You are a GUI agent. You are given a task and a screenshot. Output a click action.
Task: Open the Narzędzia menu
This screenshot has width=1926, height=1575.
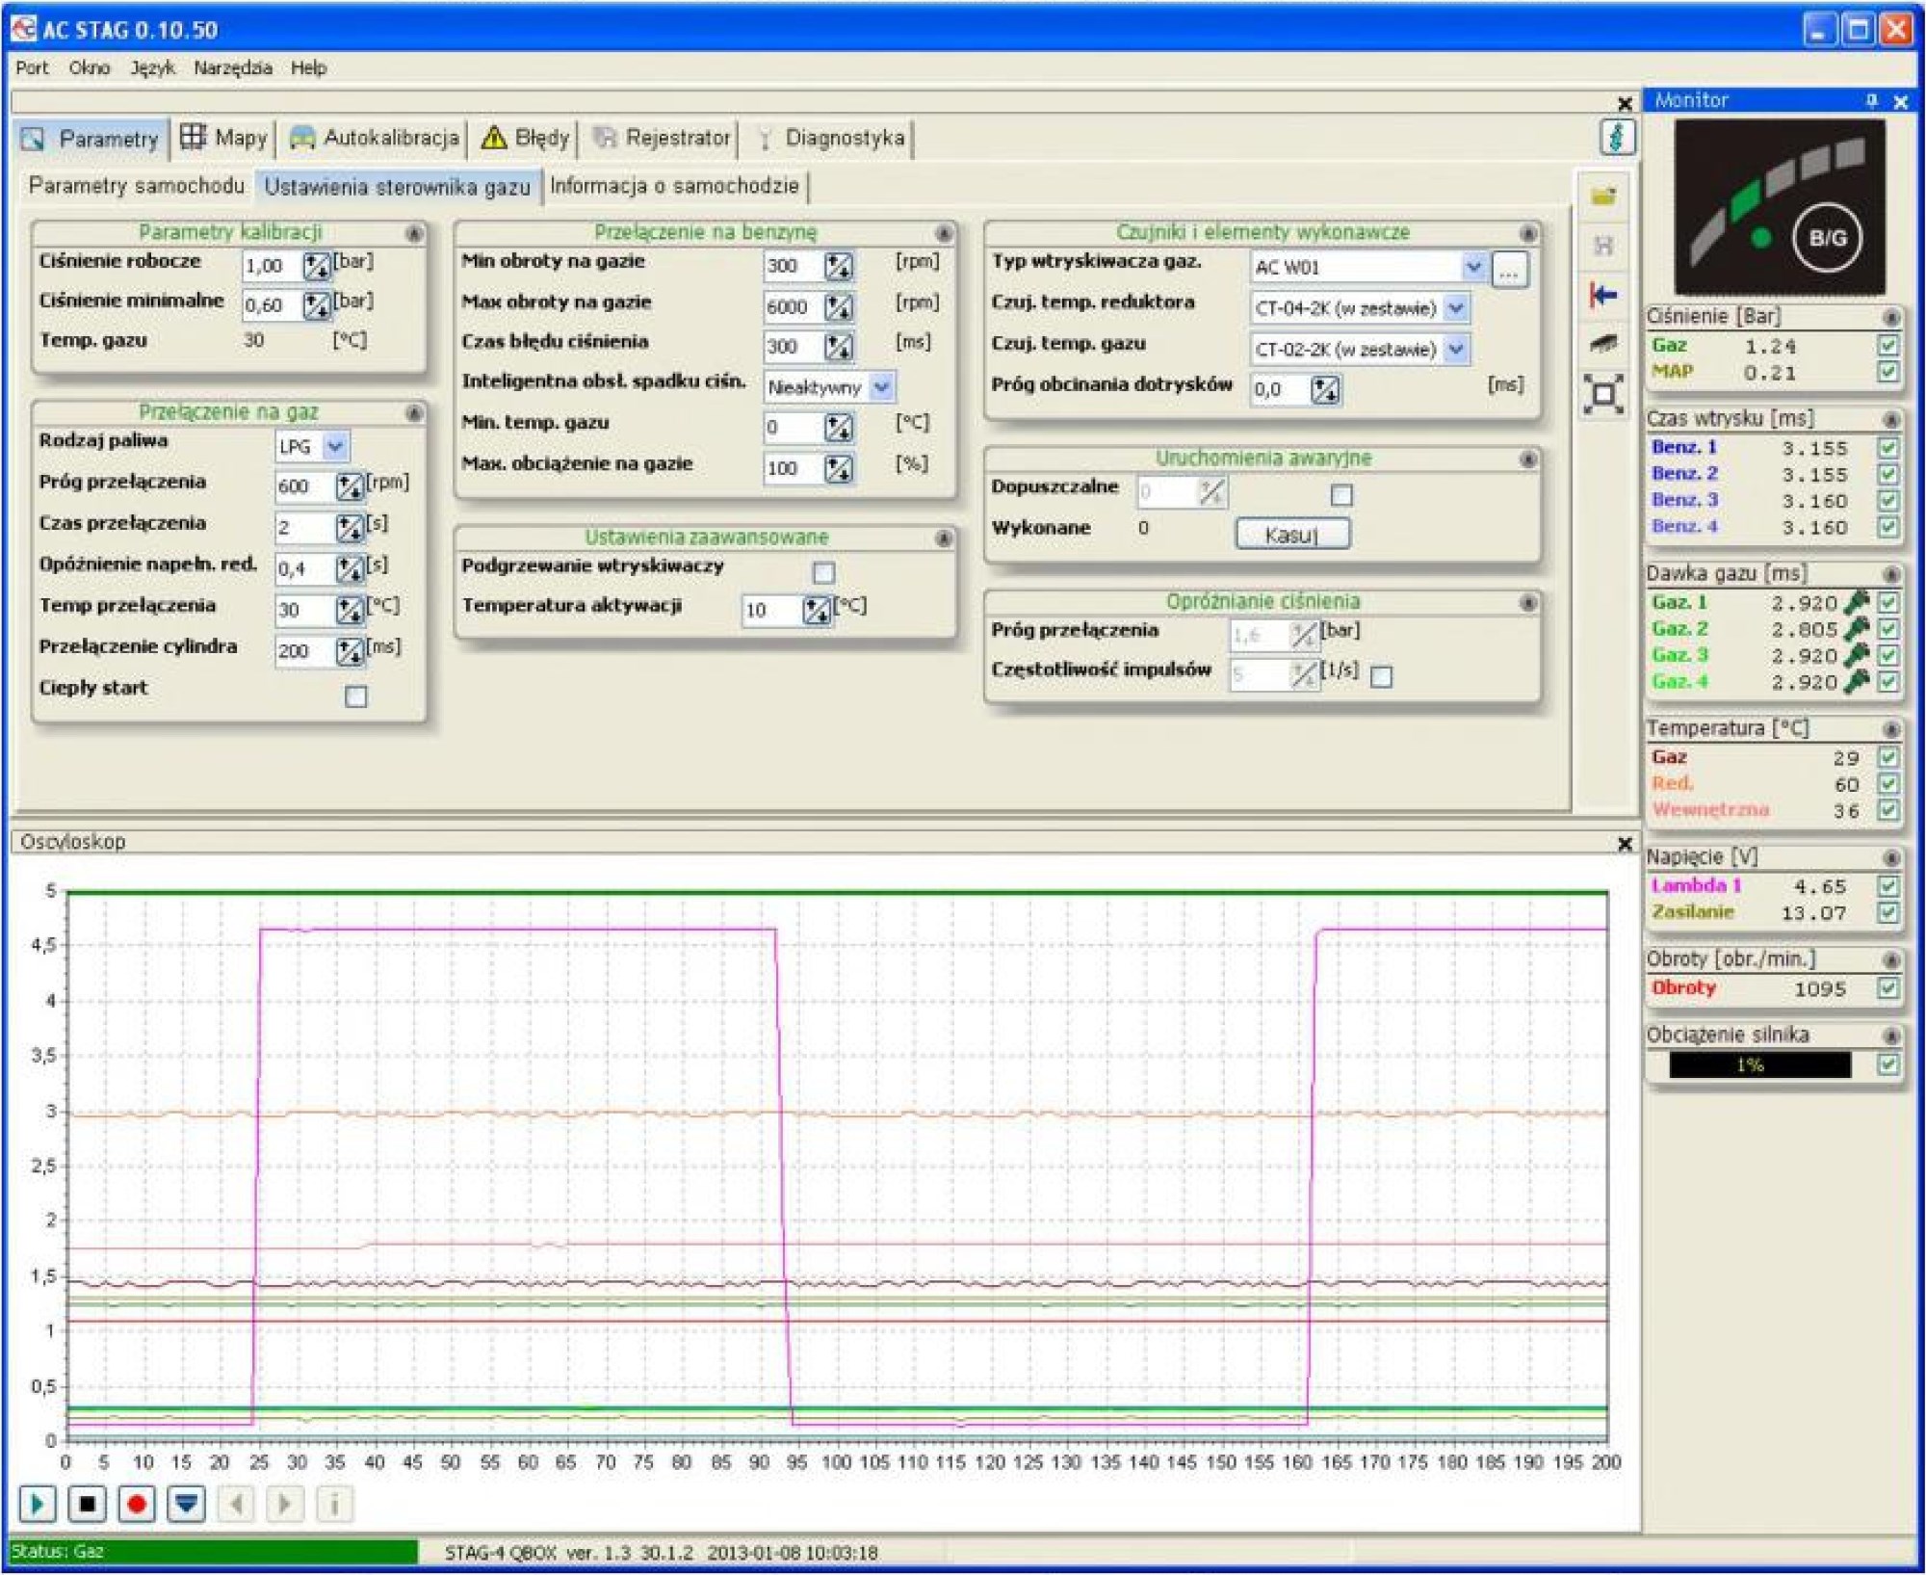[233, 67]
